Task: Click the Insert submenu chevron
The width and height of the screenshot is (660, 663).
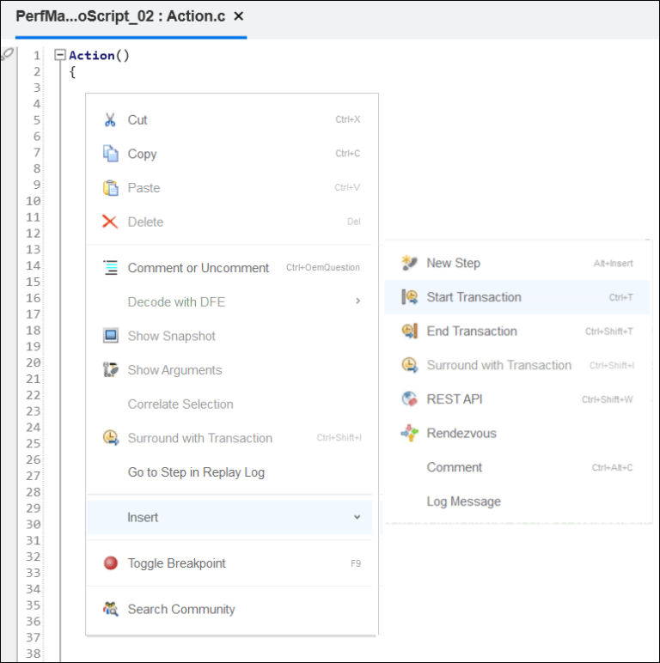Action: pyautogui.click(x=357, y=517)
